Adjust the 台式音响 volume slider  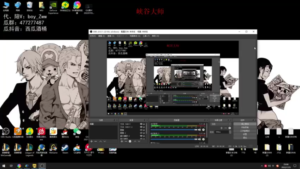tap(174, 130)
